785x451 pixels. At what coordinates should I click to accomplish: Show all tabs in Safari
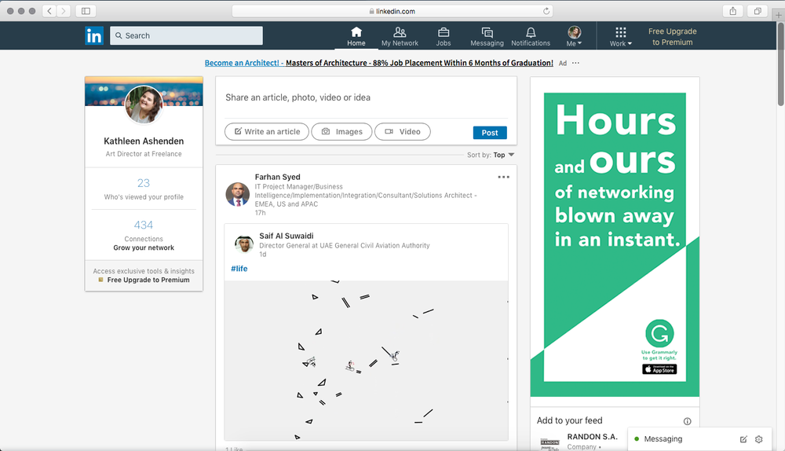758,11
